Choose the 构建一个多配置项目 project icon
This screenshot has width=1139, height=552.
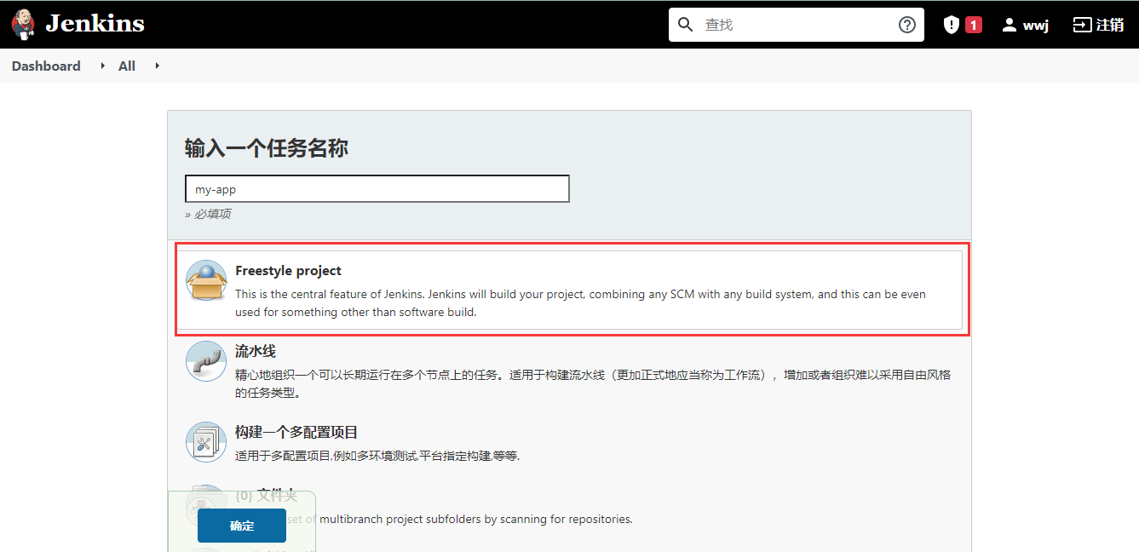pos(204,441)
